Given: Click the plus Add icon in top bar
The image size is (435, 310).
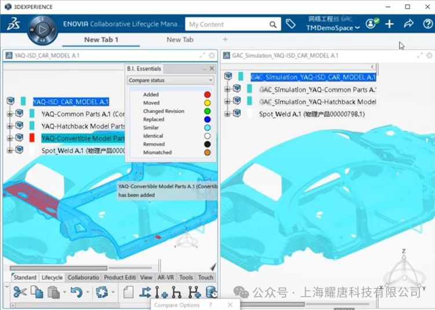Looking at the screenshot, I should [x=389, y=24].
